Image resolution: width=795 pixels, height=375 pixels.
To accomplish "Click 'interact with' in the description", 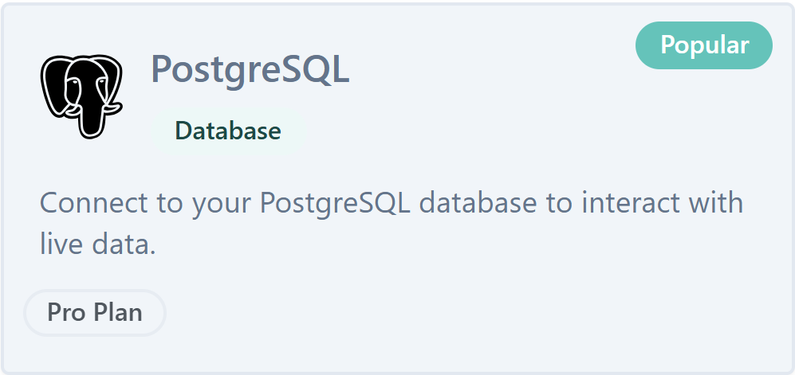I will click(x=662, y=203).
